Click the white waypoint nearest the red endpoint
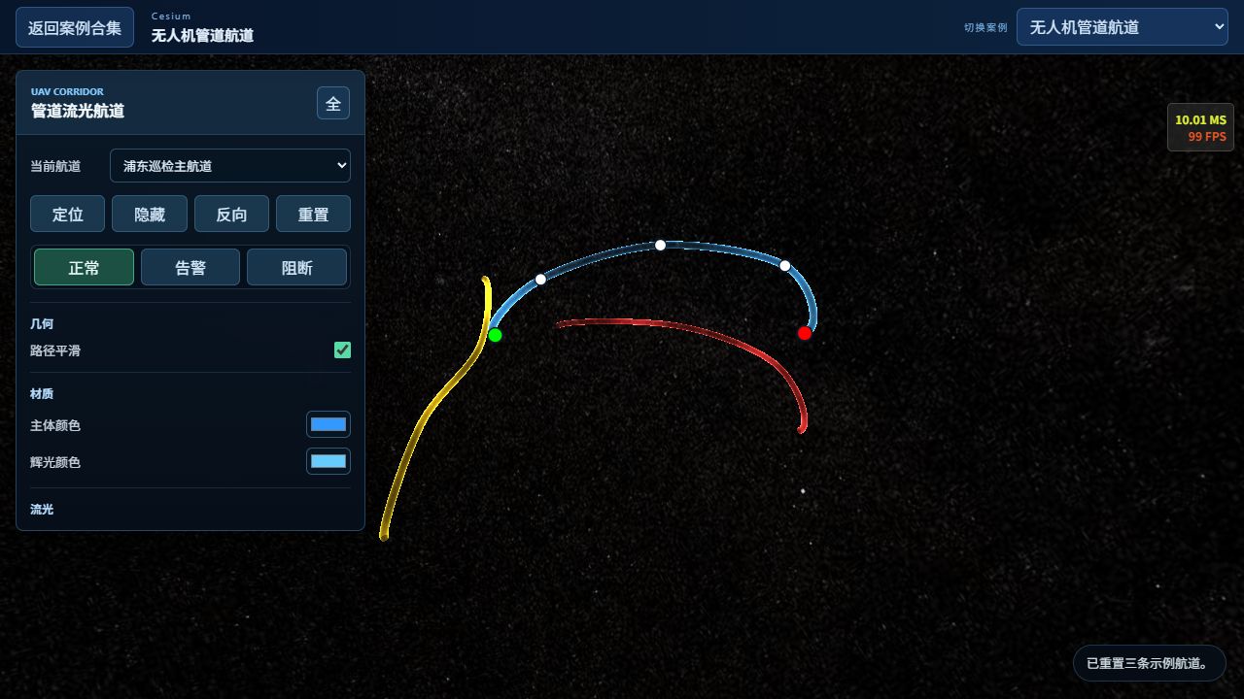 784,265
